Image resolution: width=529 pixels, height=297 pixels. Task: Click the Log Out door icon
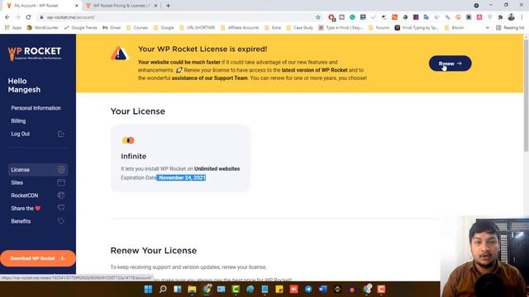pos(61,134)
